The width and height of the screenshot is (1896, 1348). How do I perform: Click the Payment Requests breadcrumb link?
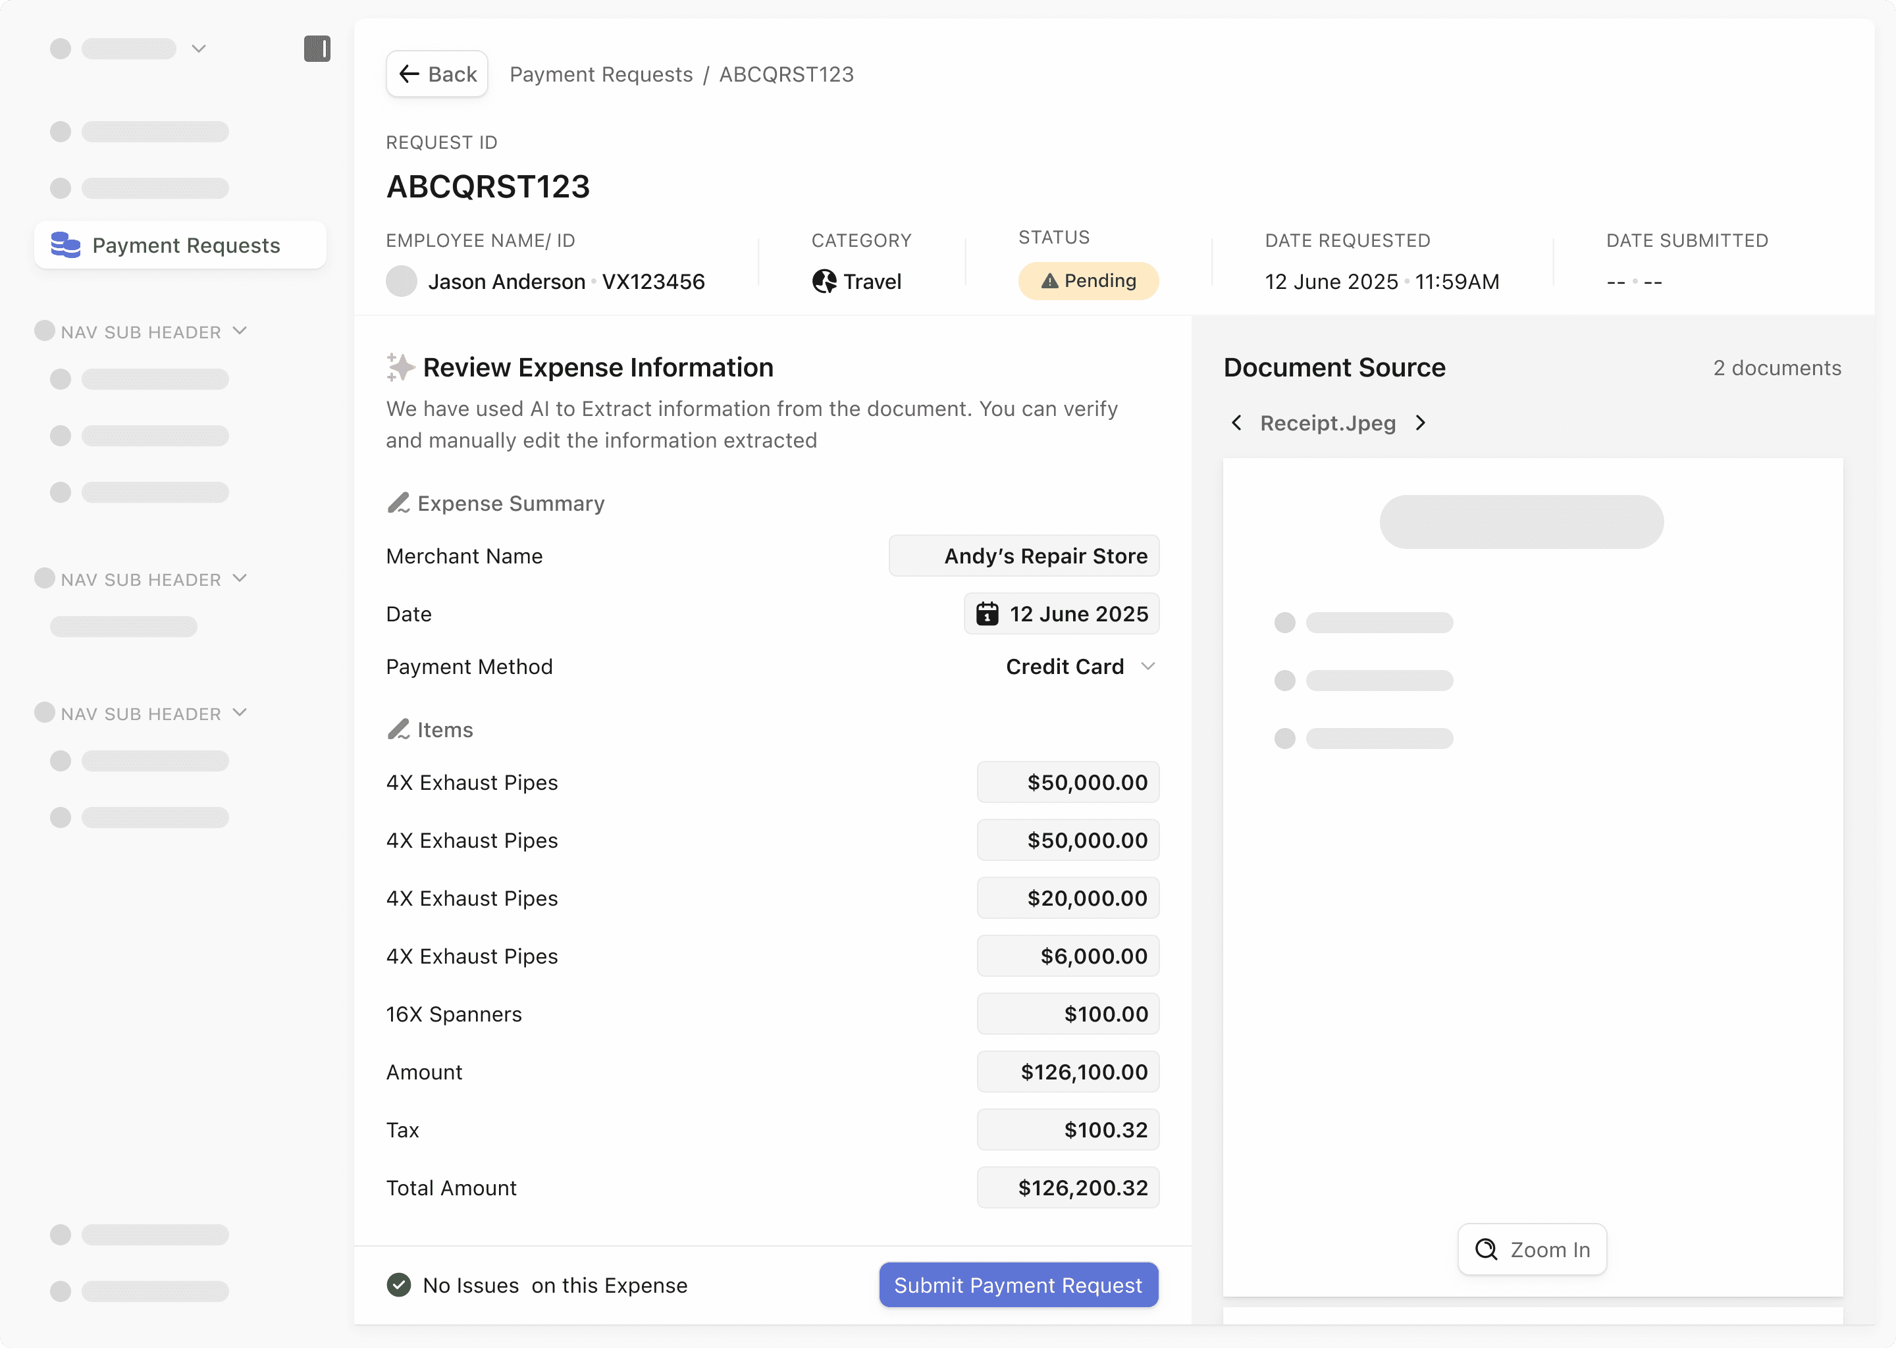(601, 74)
